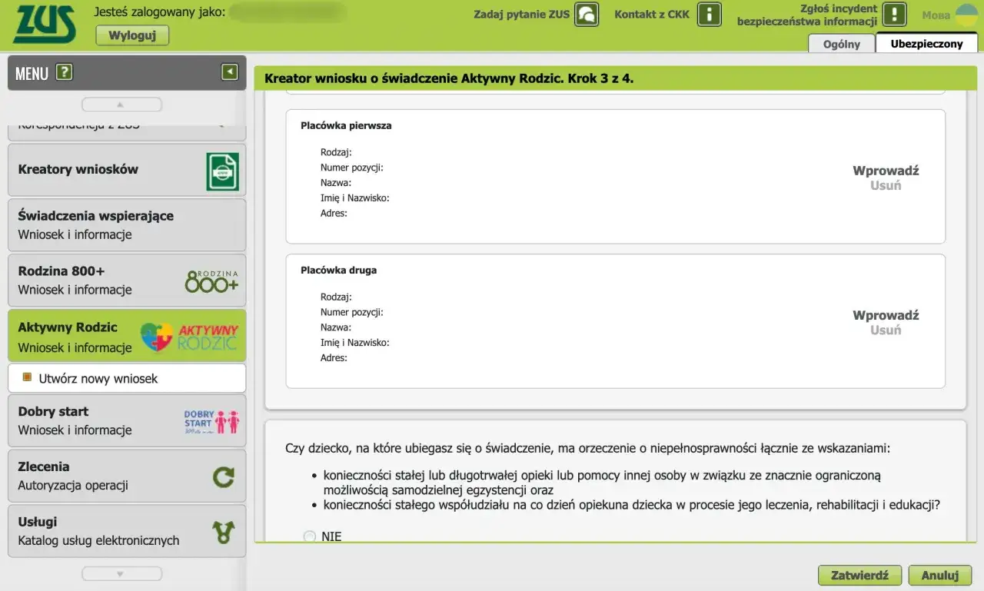
Task: Collapse the side menu panel
Action: coord(228,70)
